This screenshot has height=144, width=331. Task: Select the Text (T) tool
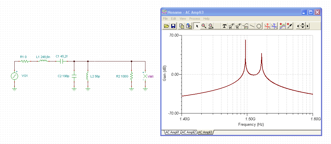click(224, 26)
